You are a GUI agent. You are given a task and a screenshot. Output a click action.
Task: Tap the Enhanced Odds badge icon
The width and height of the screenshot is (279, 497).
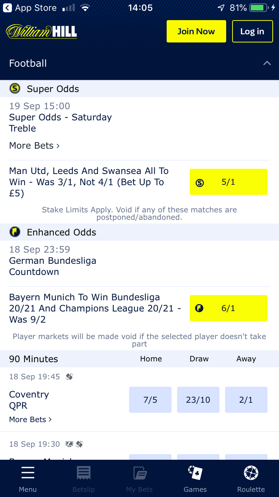tap(15, 232)
